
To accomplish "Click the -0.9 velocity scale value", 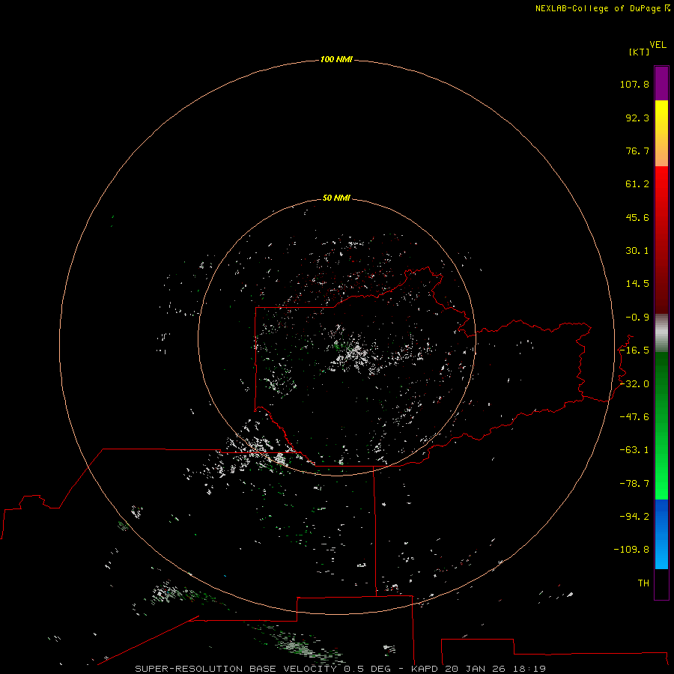I will [637, 318].
